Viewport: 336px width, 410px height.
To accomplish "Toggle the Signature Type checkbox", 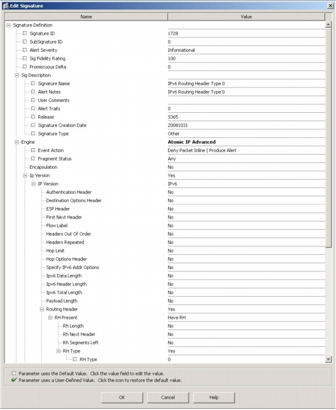I will tap(33, 133).
